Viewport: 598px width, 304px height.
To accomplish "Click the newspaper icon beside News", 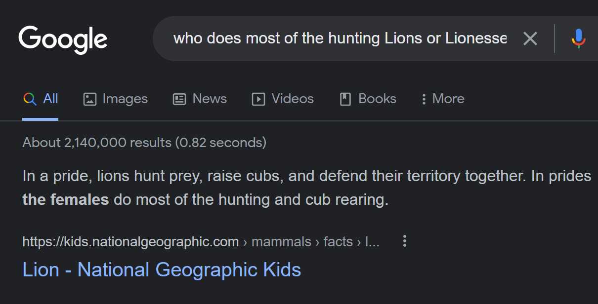I will (179, 99).
